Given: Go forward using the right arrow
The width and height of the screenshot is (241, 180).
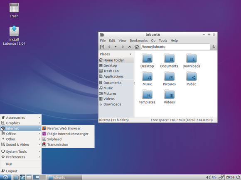Looking at the screenshot, I should [123, 47].
